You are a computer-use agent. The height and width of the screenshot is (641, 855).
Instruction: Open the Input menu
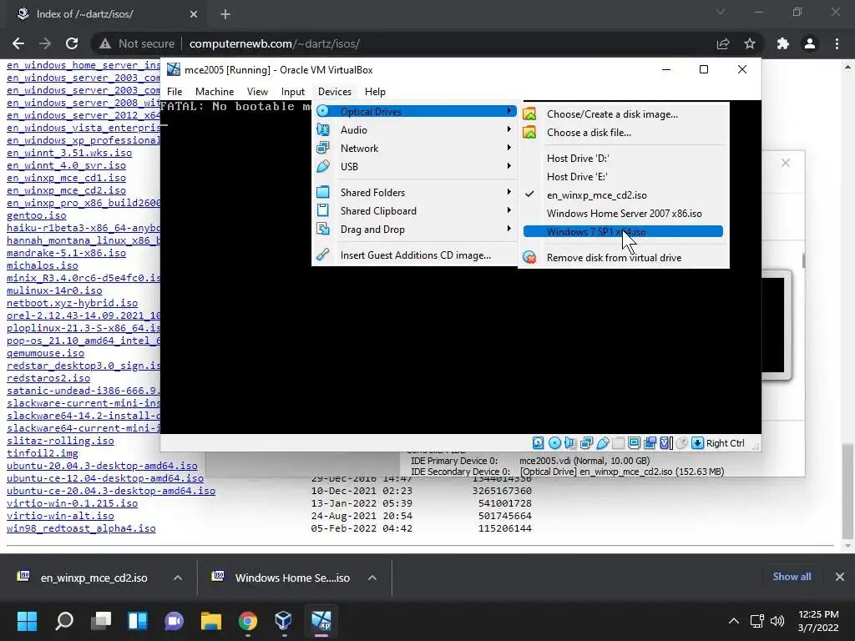point(293,92)
